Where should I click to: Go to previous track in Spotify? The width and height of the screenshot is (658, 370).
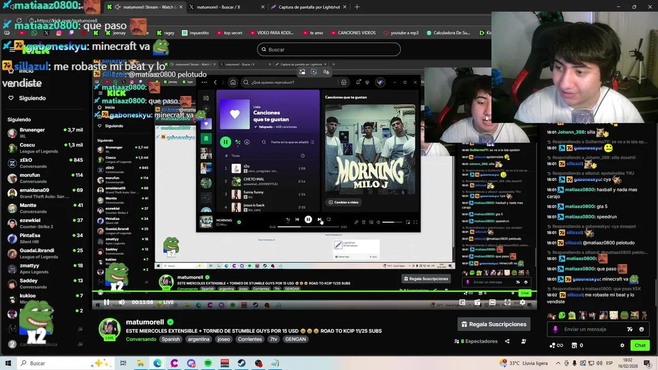pyautogui.click(x=297, y=219)
